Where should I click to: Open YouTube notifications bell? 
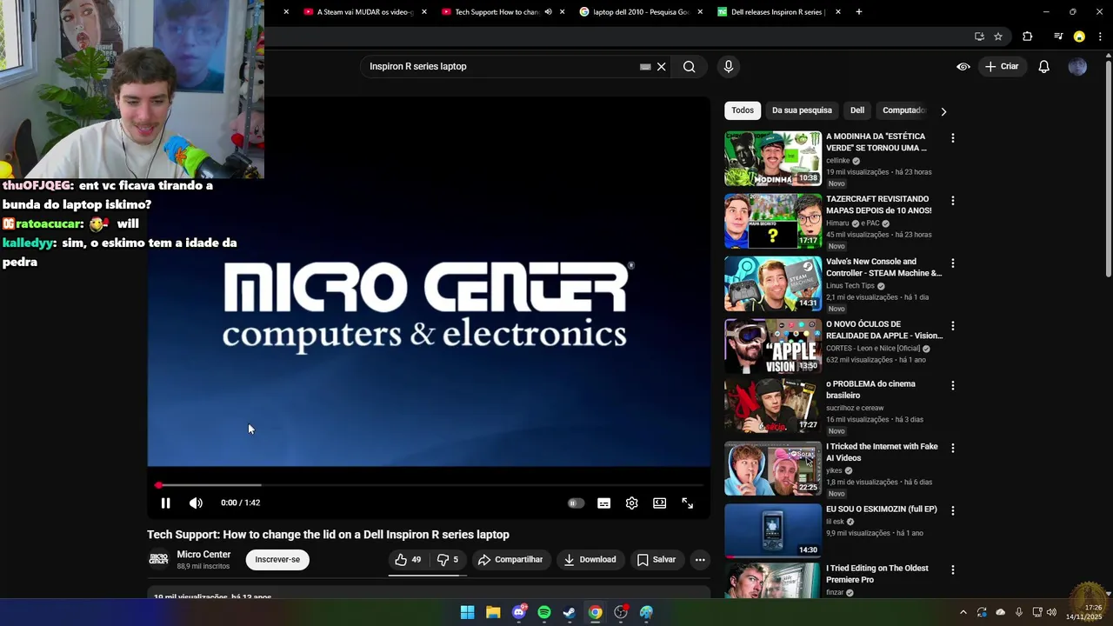click(x=1044, y=66)
